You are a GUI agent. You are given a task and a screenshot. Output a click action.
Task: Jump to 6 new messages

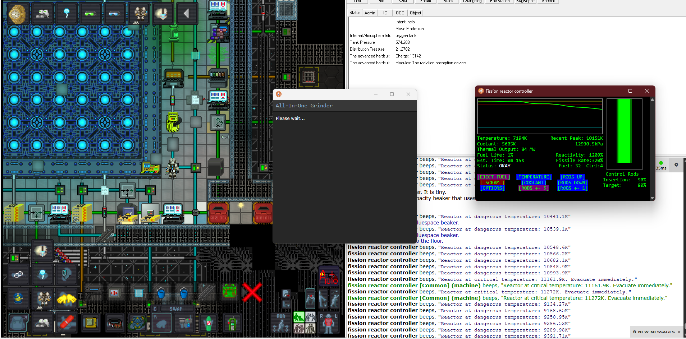click(656, 332)
